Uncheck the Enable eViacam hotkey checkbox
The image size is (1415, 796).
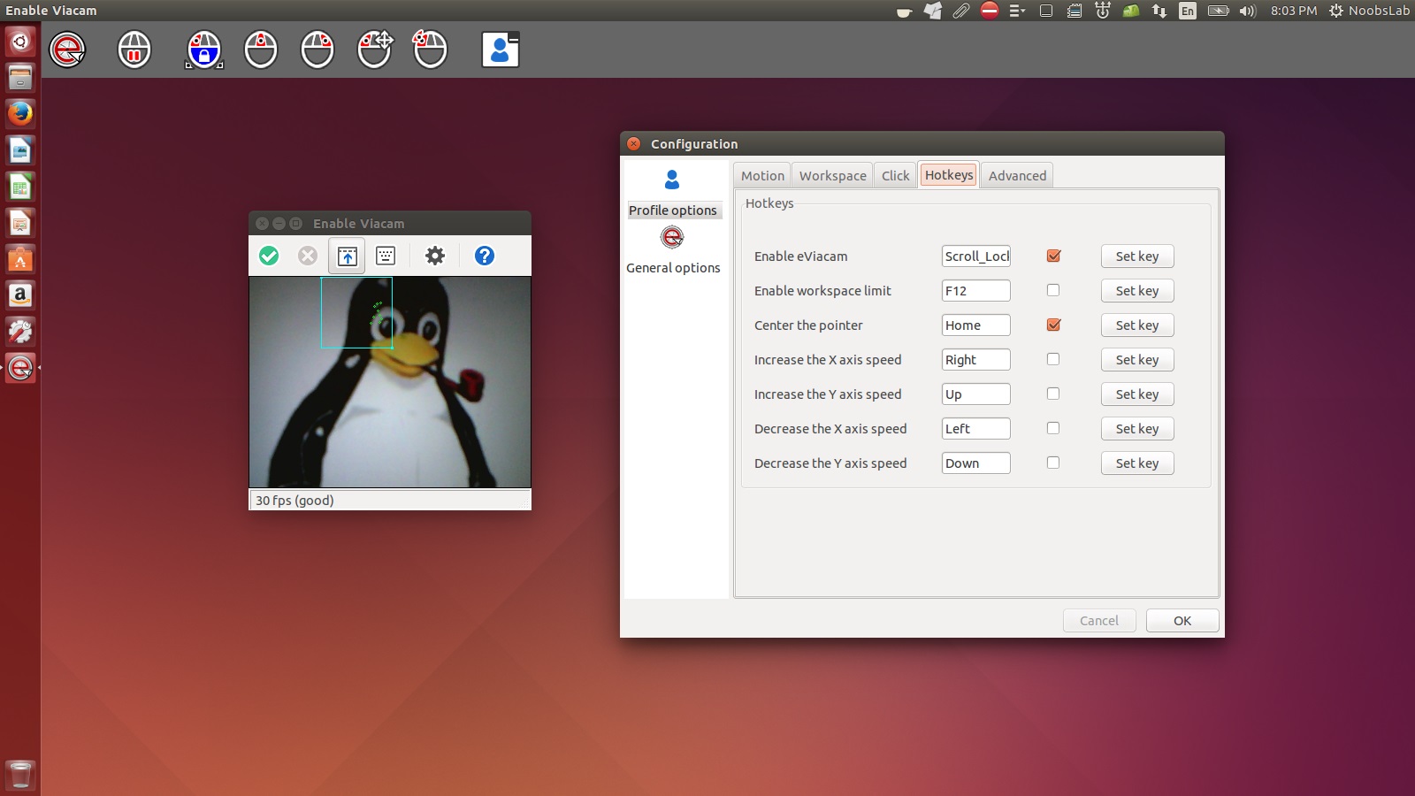1053,256
